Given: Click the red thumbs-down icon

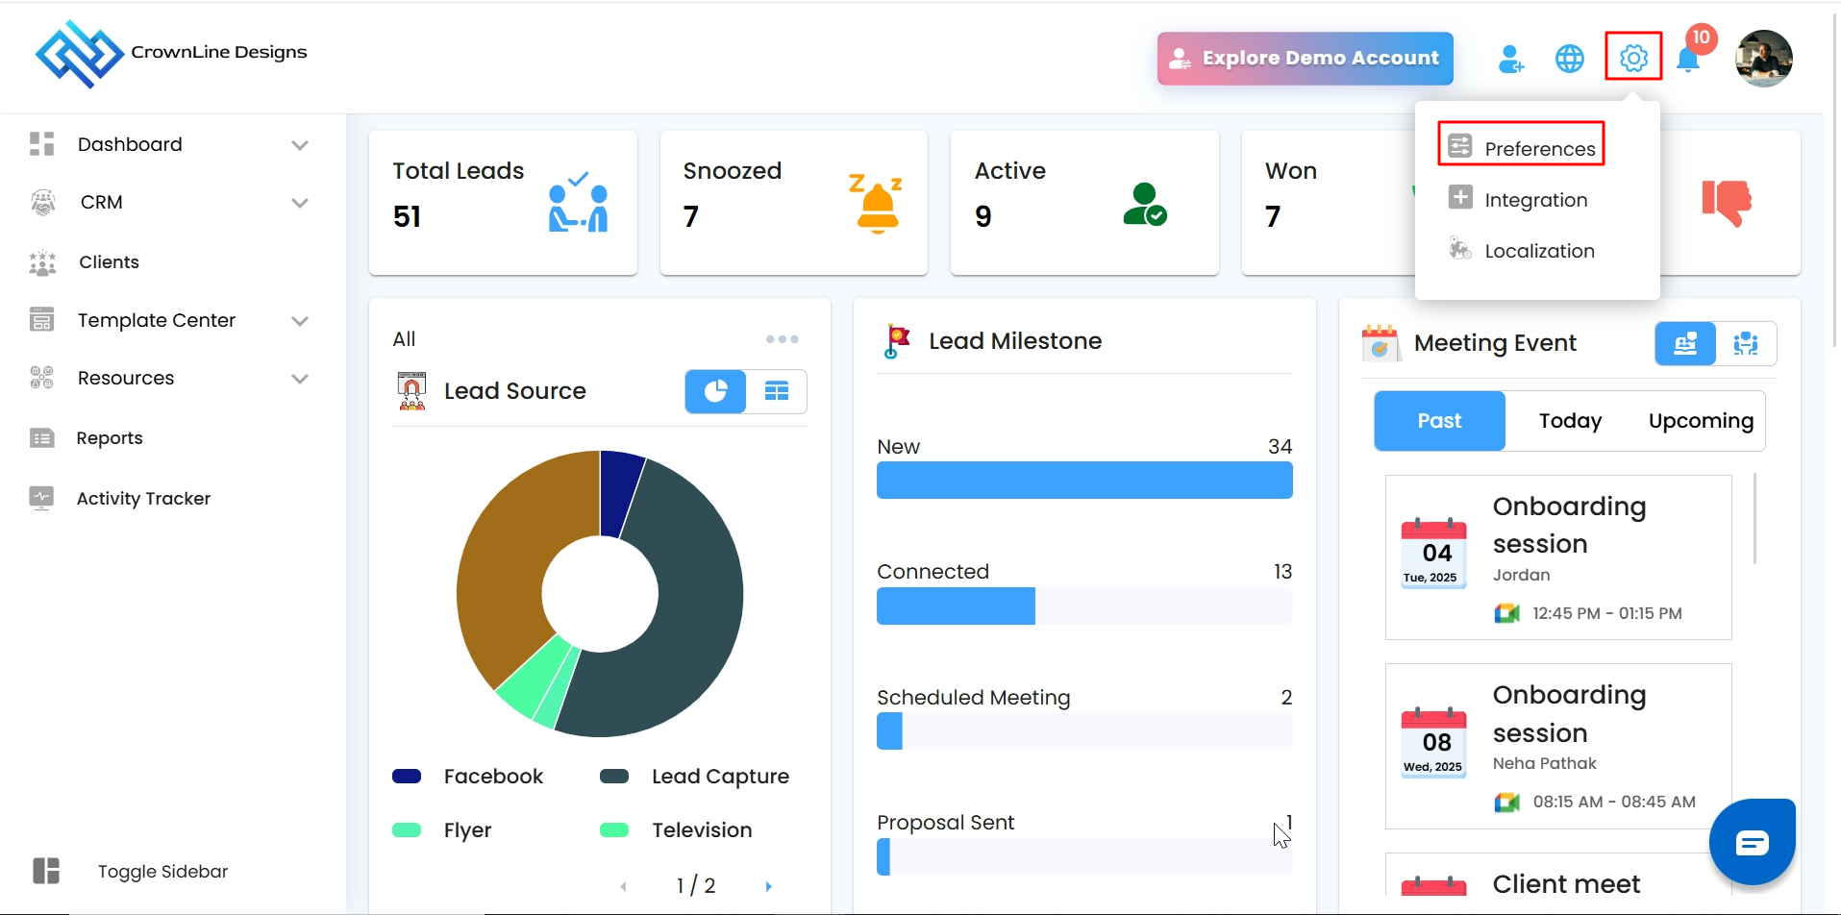Looking at the screenshot, I should tap(1727, 203).
